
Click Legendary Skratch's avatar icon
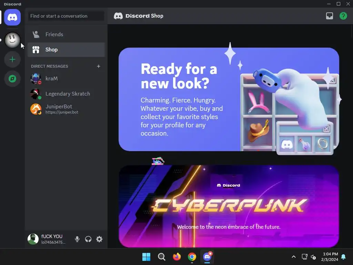(36, 94)
